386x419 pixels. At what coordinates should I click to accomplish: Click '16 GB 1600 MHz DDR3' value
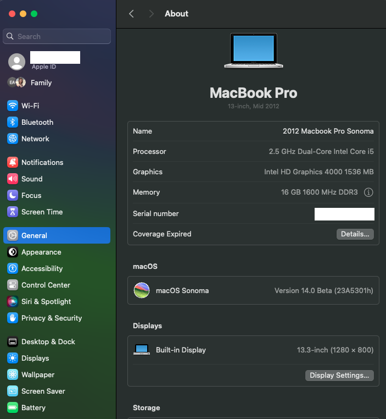click(320, 192)
